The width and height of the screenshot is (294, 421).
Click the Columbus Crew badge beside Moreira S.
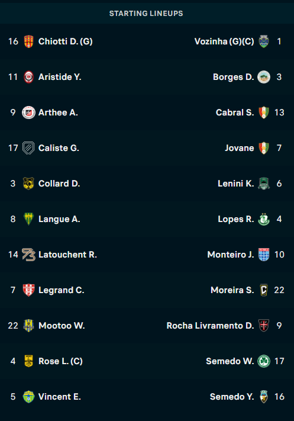coord(264,290)
